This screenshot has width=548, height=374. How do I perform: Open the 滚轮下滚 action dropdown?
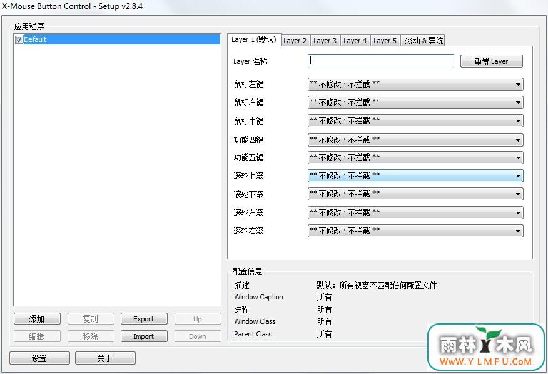(x=415, y=194)
